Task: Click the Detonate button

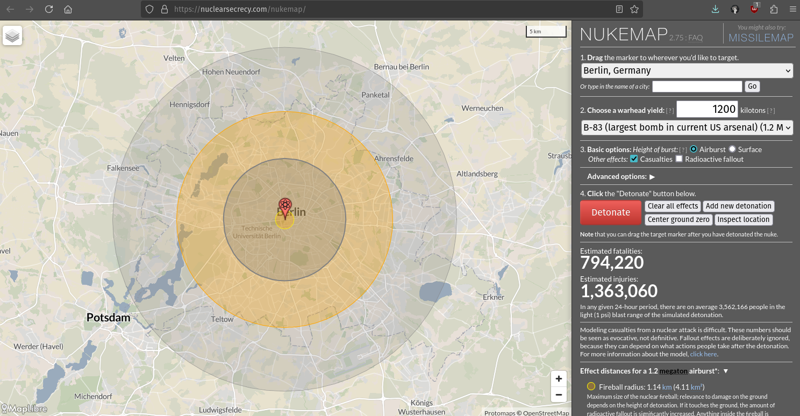Action: [611, 212]
